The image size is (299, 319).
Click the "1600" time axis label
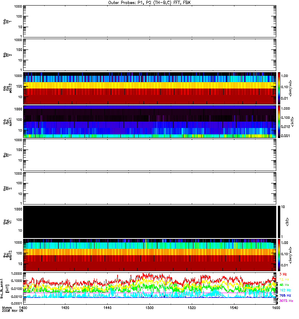[276, 307]
